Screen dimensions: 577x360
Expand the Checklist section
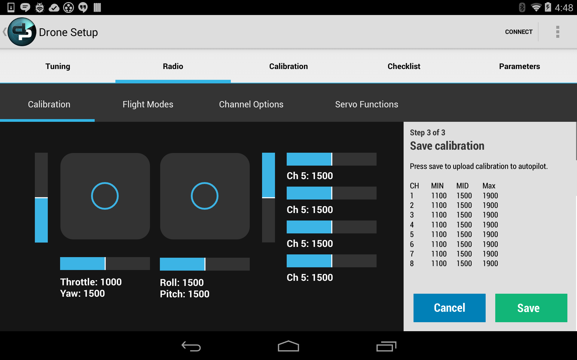(404, 66)
